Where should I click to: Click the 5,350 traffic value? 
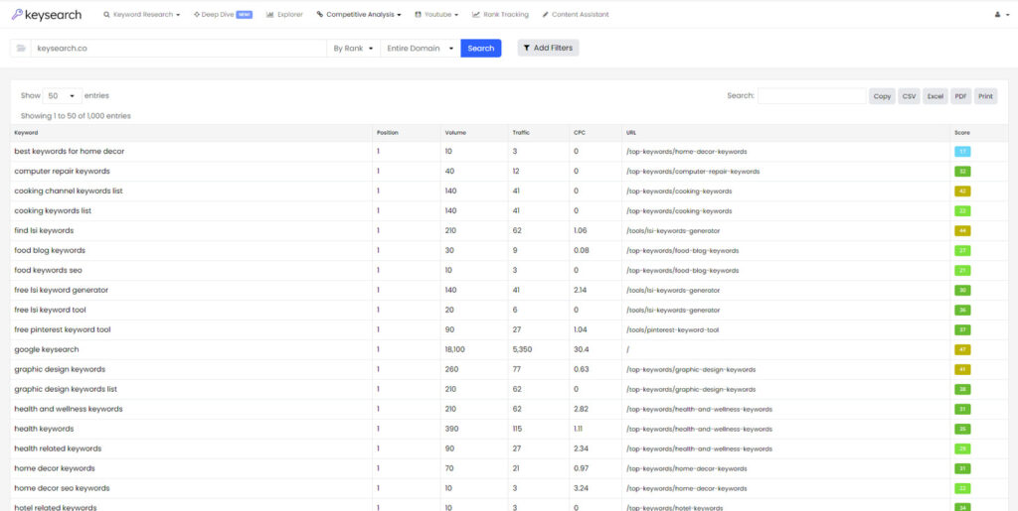point(523,349)
